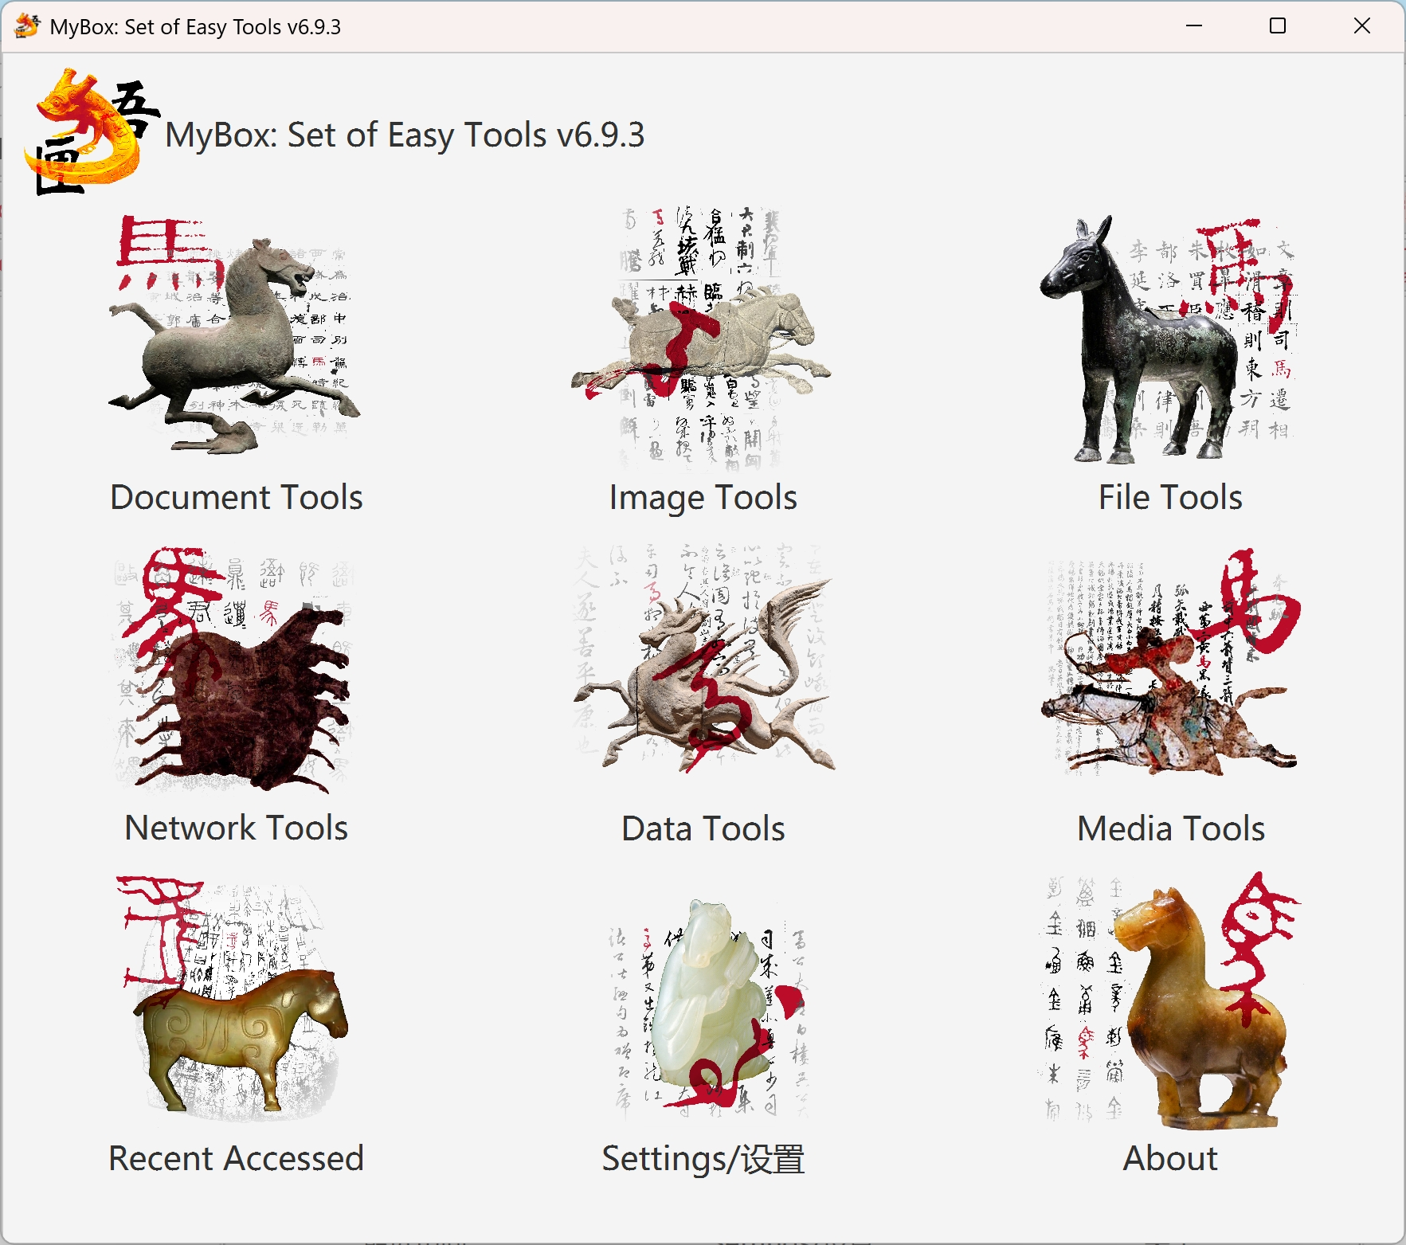Click the small app icon in title bar

[27, 26]
